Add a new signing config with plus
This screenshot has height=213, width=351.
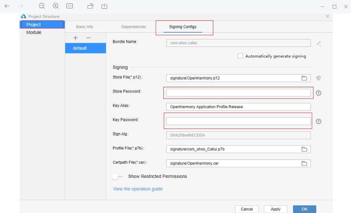[x=75, y=38]
